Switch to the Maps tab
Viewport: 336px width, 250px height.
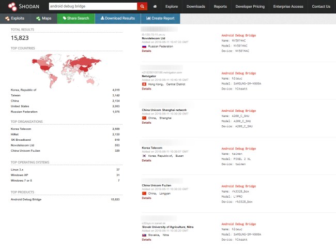click(x=44, y=19)
